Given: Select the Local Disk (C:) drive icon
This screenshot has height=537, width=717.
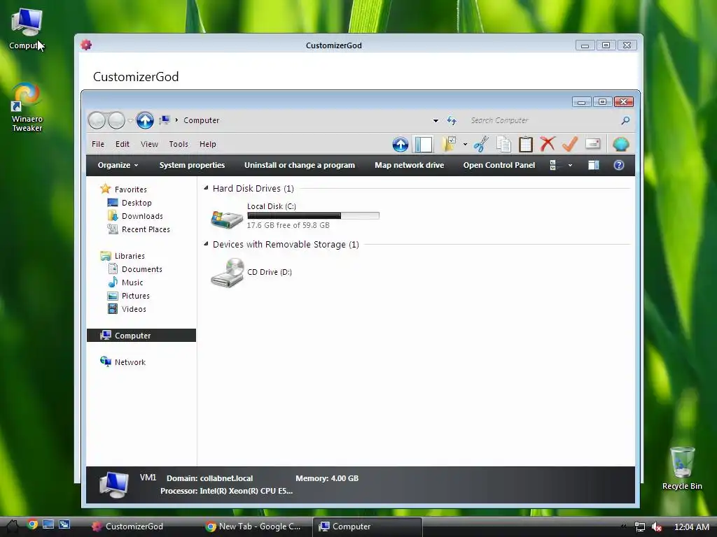Looking at the screenshot, I should (x=226, y=219).
